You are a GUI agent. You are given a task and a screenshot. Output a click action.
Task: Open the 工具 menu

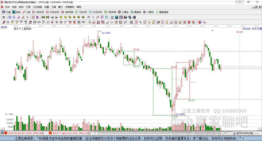(x=53, y=7)
